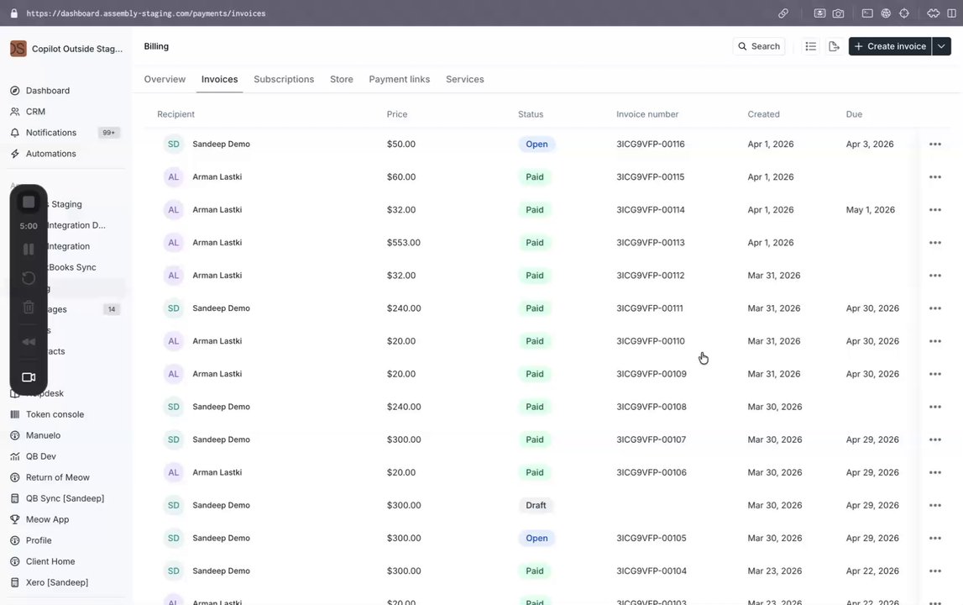Switch to the Overview tab
This screenshot has width=963, height=605.
point(165,79)
